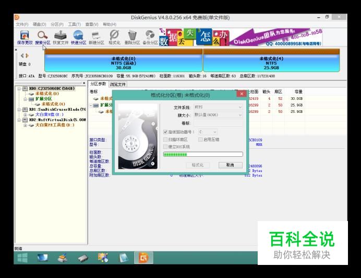Choose the Format (格式化) toolbar icon
Viewport: 361px width, 278px height.
114,37
